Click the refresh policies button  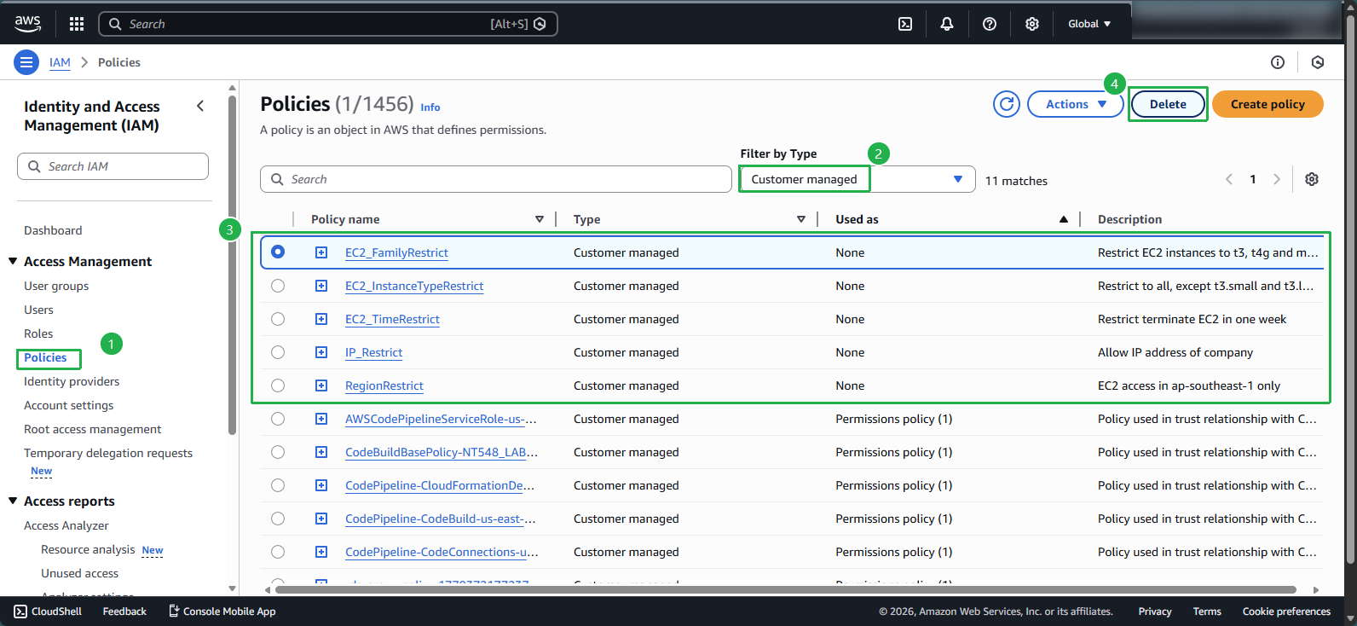coord(1007,104)
